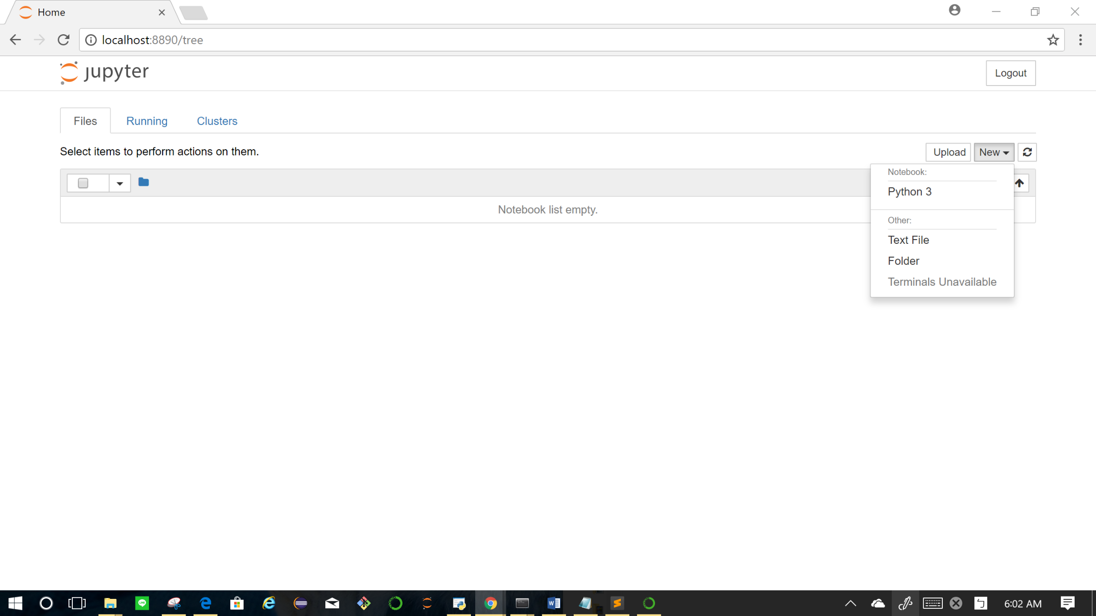Open Chrome's three-dot menu
1096x616 pixels.
pyautogui.click(x=1080, y=39)
